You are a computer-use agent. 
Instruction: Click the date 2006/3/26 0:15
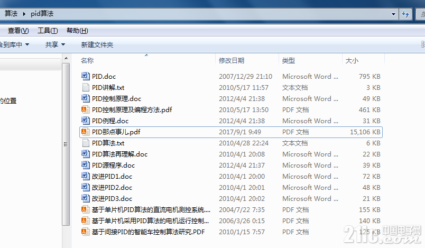242,221
